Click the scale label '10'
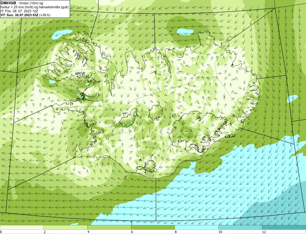The height and width of the screenshot is (234, 306). coord(220,232)
